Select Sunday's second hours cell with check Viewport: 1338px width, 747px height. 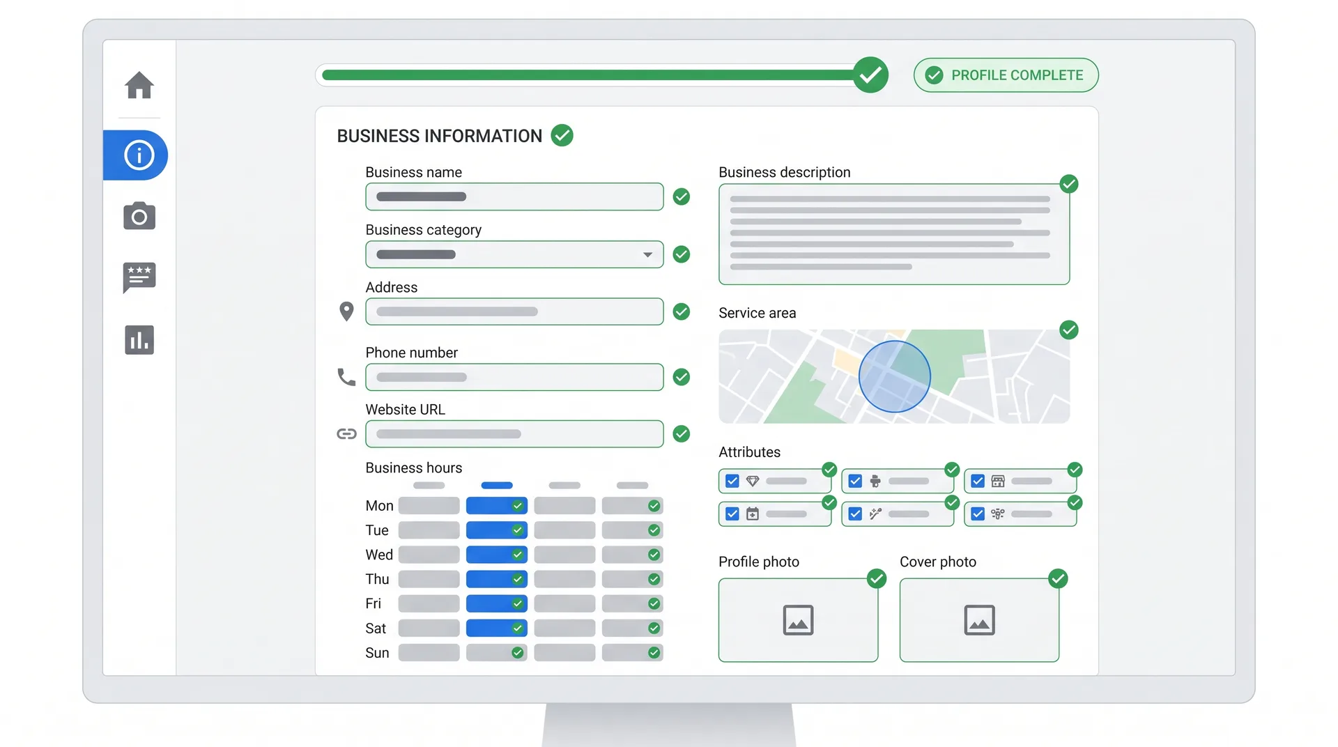pos(497,653)
